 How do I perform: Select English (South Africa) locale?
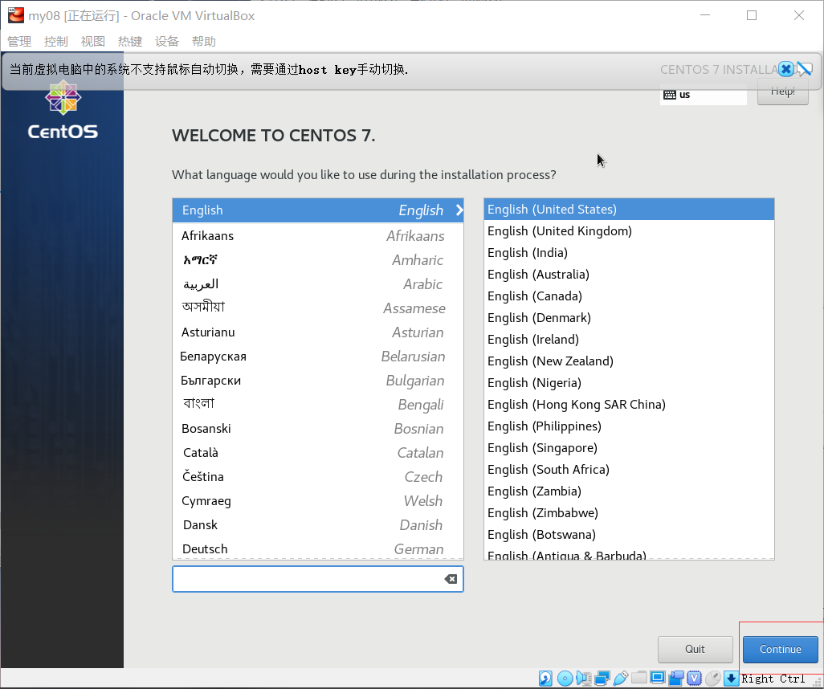[x=629, y=469]
